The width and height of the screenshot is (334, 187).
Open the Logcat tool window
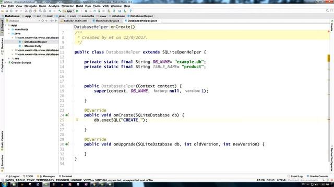13,177
